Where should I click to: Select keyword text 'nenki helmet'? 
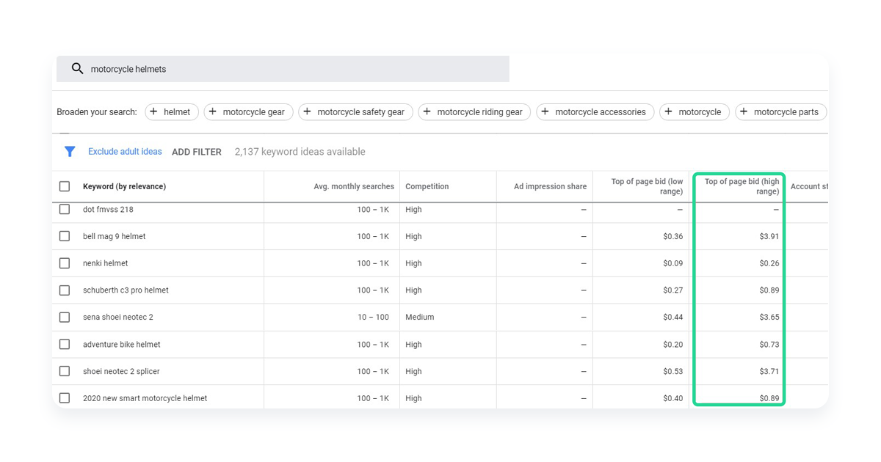pos(105,263)
